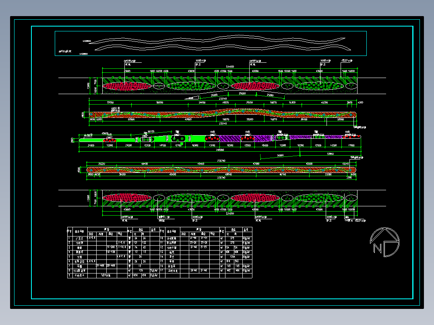Pick the 37650 dimension label
Screen dimensions: 434x325
click(x=110, y=102)
